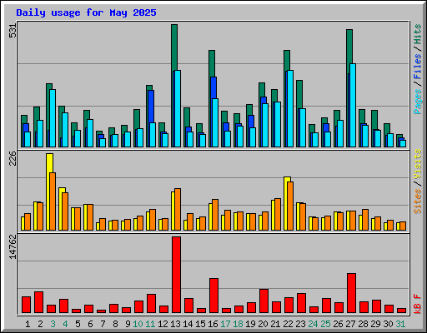The image size is (427, 333).
Task: Click green day 18 label on x-axis
Action: pyautogui.click(x=238, y=324)
